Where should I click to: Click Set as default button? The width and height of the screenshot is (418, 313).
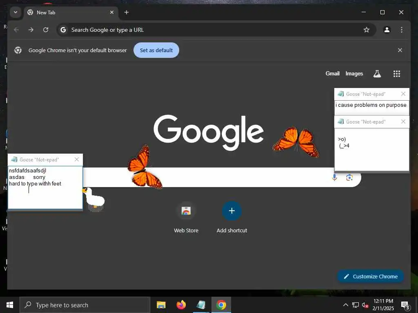click(x=156, y=50)
